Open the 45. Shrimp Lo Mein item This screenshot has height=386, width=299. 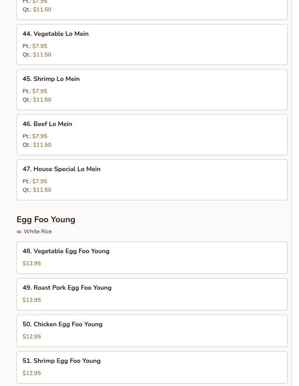click(51, 79)
